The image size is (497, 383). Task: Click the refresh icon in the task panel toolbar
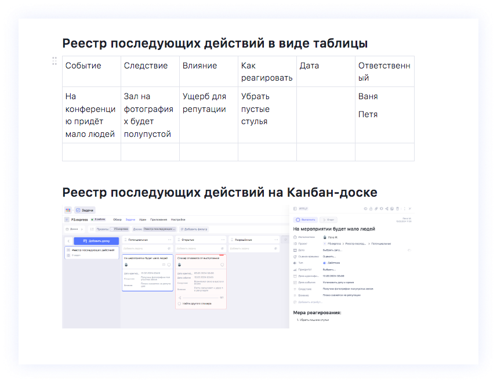(x=381, y=208)
